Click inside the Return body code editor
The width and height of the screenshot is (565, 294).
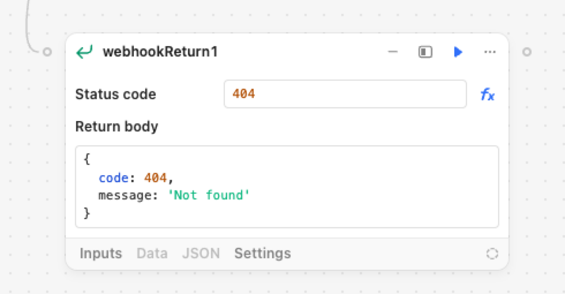tap(287, 187)
